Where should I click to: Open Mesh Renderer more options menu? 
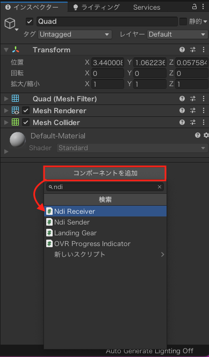(x=204, y=110)
